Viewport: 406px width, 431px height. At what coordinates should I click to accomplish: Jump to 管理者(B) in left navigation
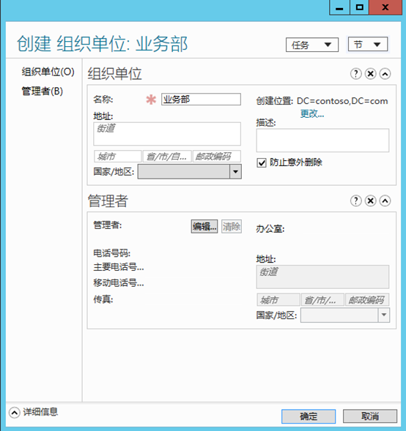pos(42,91)
